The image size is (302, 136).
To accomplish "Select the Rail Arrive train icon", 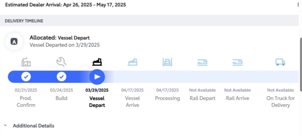I will pos(238,62).
